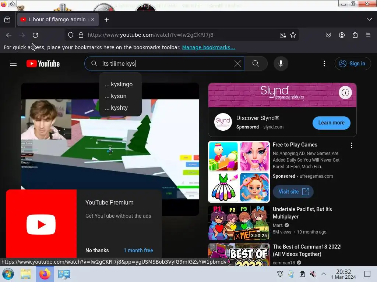
Task: Open the Pocket save icon
Action: click(328, 35)
